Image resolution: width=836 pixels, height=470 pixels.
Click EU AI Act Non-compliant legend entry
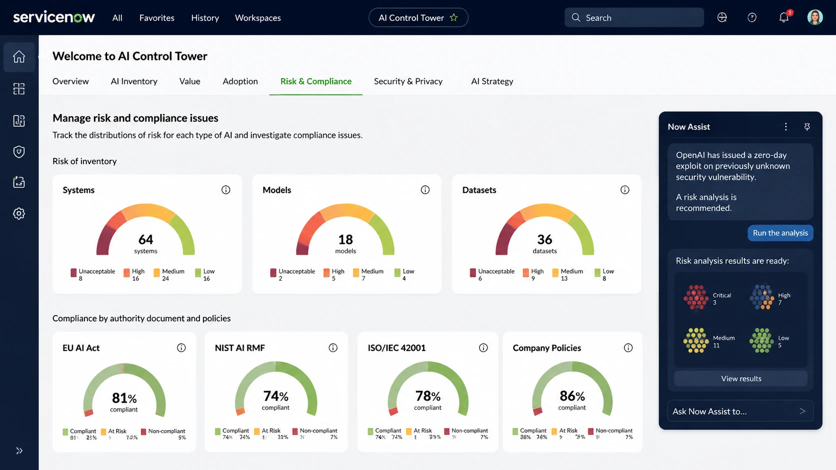pos(163,434)
